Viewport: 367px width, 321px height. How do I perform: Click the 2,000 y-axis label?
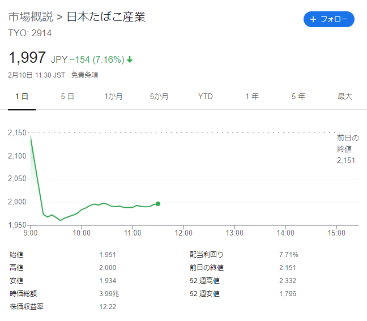pyautogui.click(x=17, y=202)
